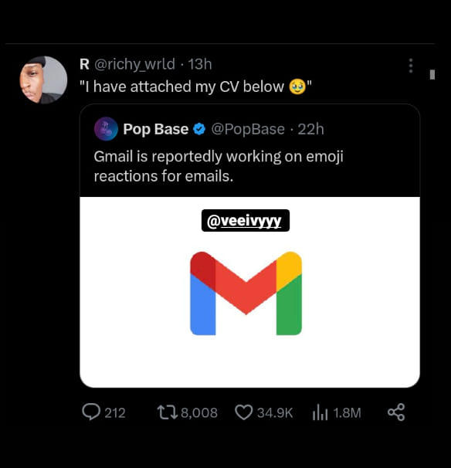Open the Pop Base avatar icon
This screenshot has width=451, height=468.
[106, 129]
